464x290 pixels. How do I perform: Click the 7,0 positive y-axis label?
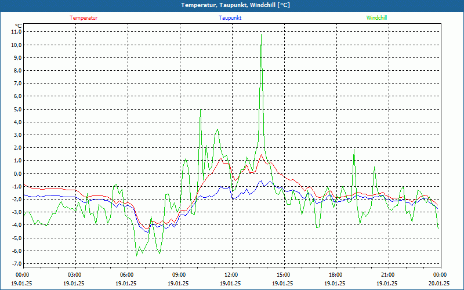[x=17, y=84]
